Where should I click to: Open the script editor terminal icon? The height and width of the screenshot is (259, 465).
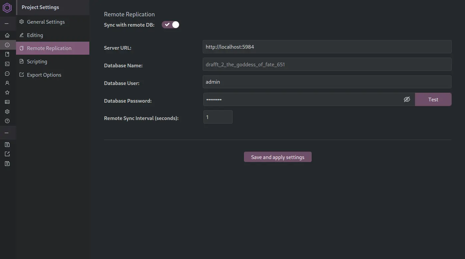tap(7, 64)
